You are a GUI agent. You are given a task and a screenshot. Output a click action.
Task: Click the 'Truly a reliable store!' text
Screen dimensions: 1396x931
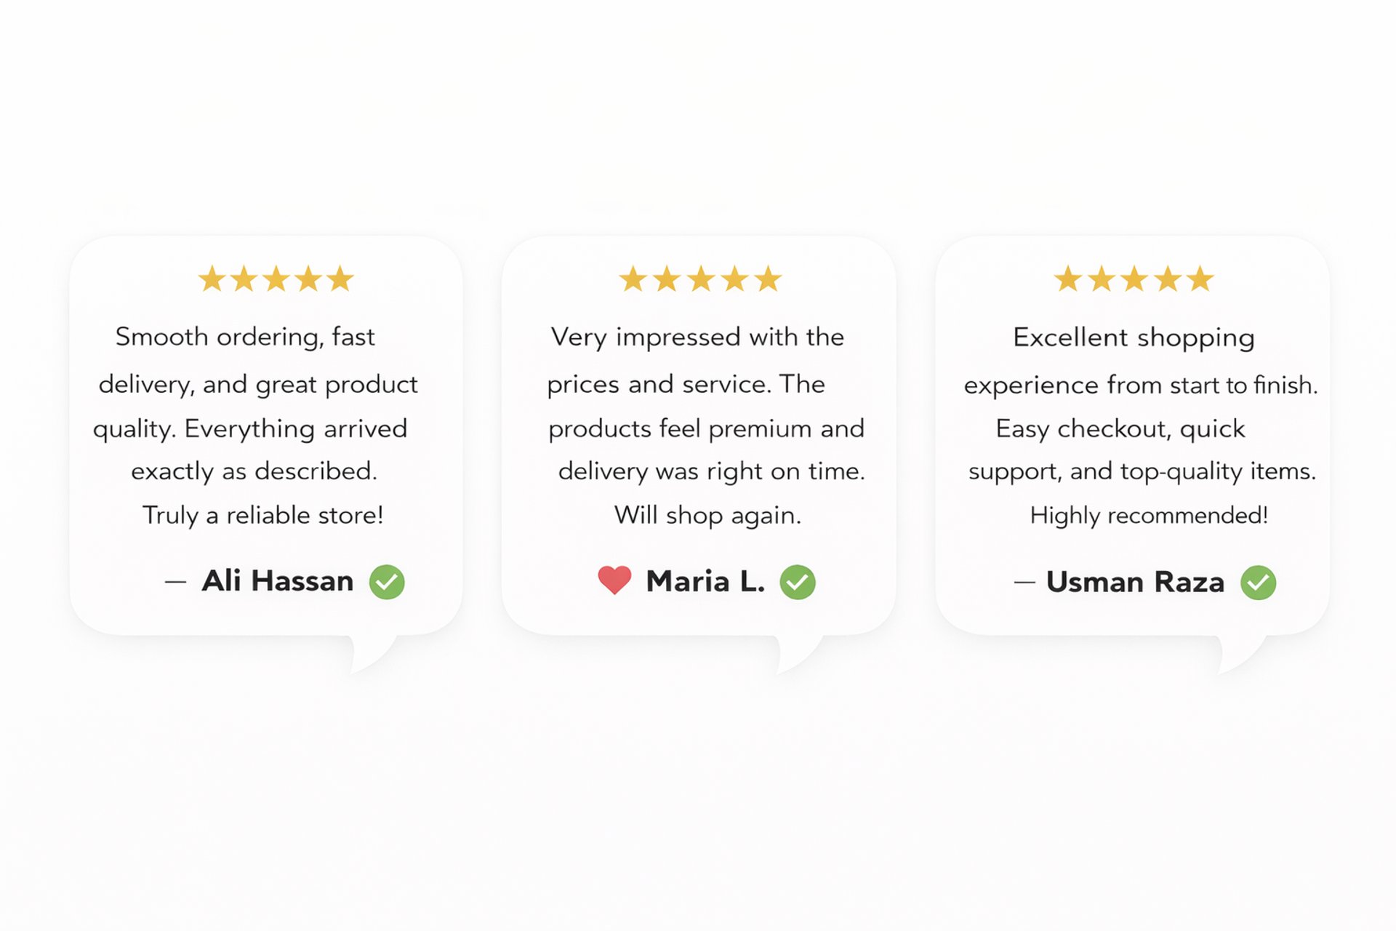(x=262, y=515)
